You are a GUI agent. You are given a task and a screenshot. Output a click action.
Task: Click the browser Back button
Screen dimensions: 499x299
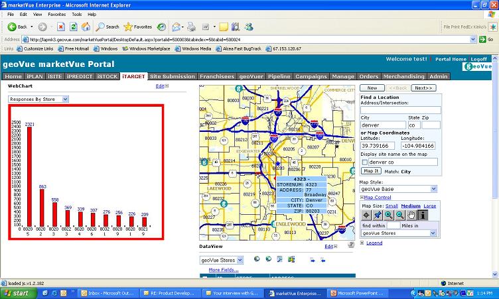click(x=17, y=27)
